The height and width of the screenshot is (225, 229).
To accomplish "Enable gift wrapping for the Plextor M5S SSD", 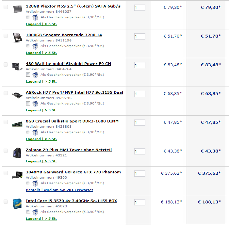I will 28,17.
